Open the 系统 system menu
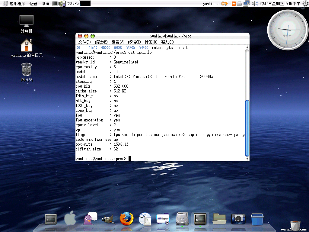 pos(45,4)
